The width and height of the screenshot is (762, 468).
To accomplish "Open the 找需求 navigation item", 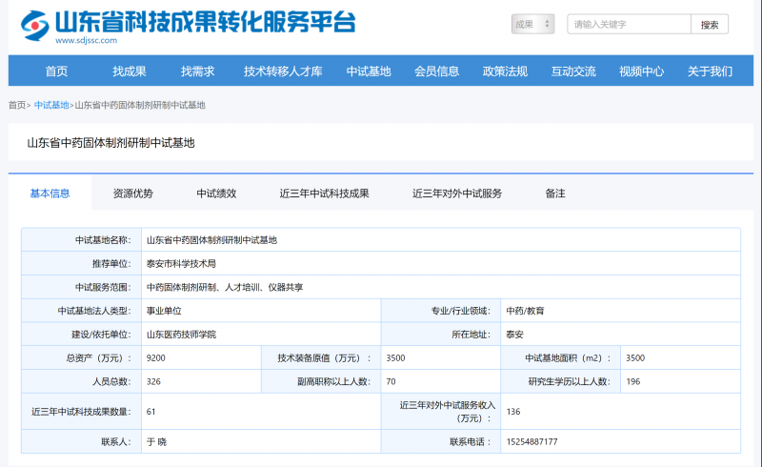I will click(197, 71).
